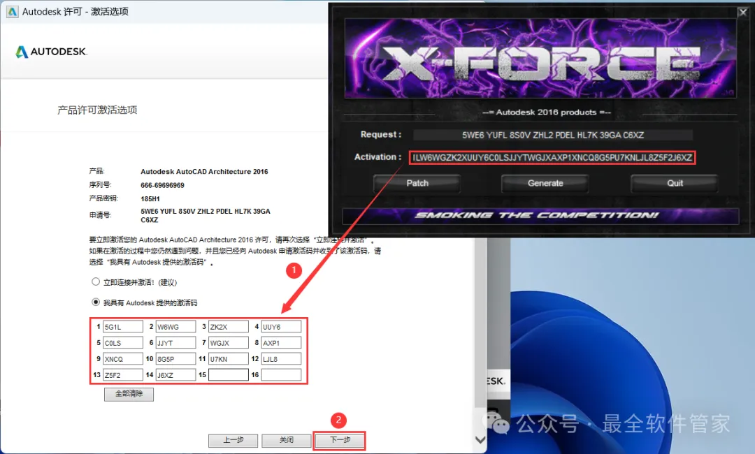Viewport: 755px width, 454px height.
Task: Click activation code field 4 containing UUY6
Action: pyautogui.click(x=281, y=327)
